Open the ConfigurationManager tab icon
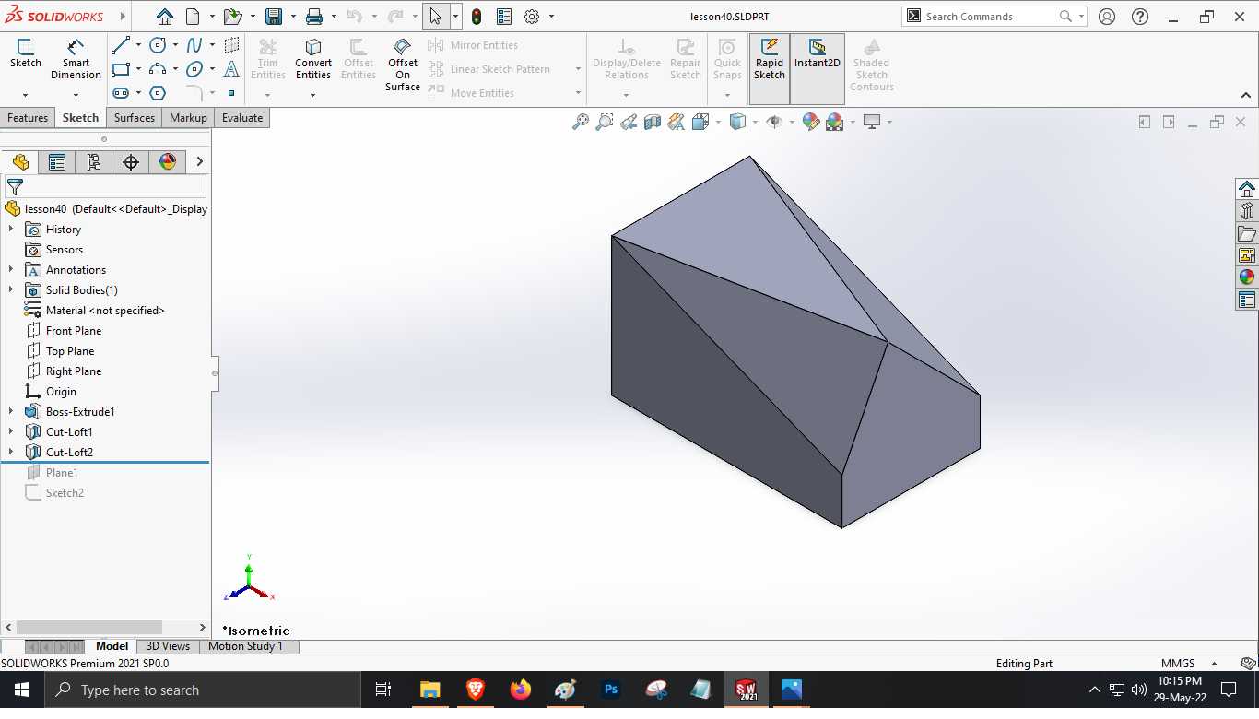Viewport: 1259px width, 719px height. point(94,162)
